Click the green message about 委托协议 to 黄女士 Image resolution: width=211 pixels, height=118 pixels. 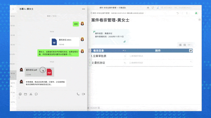58,53
